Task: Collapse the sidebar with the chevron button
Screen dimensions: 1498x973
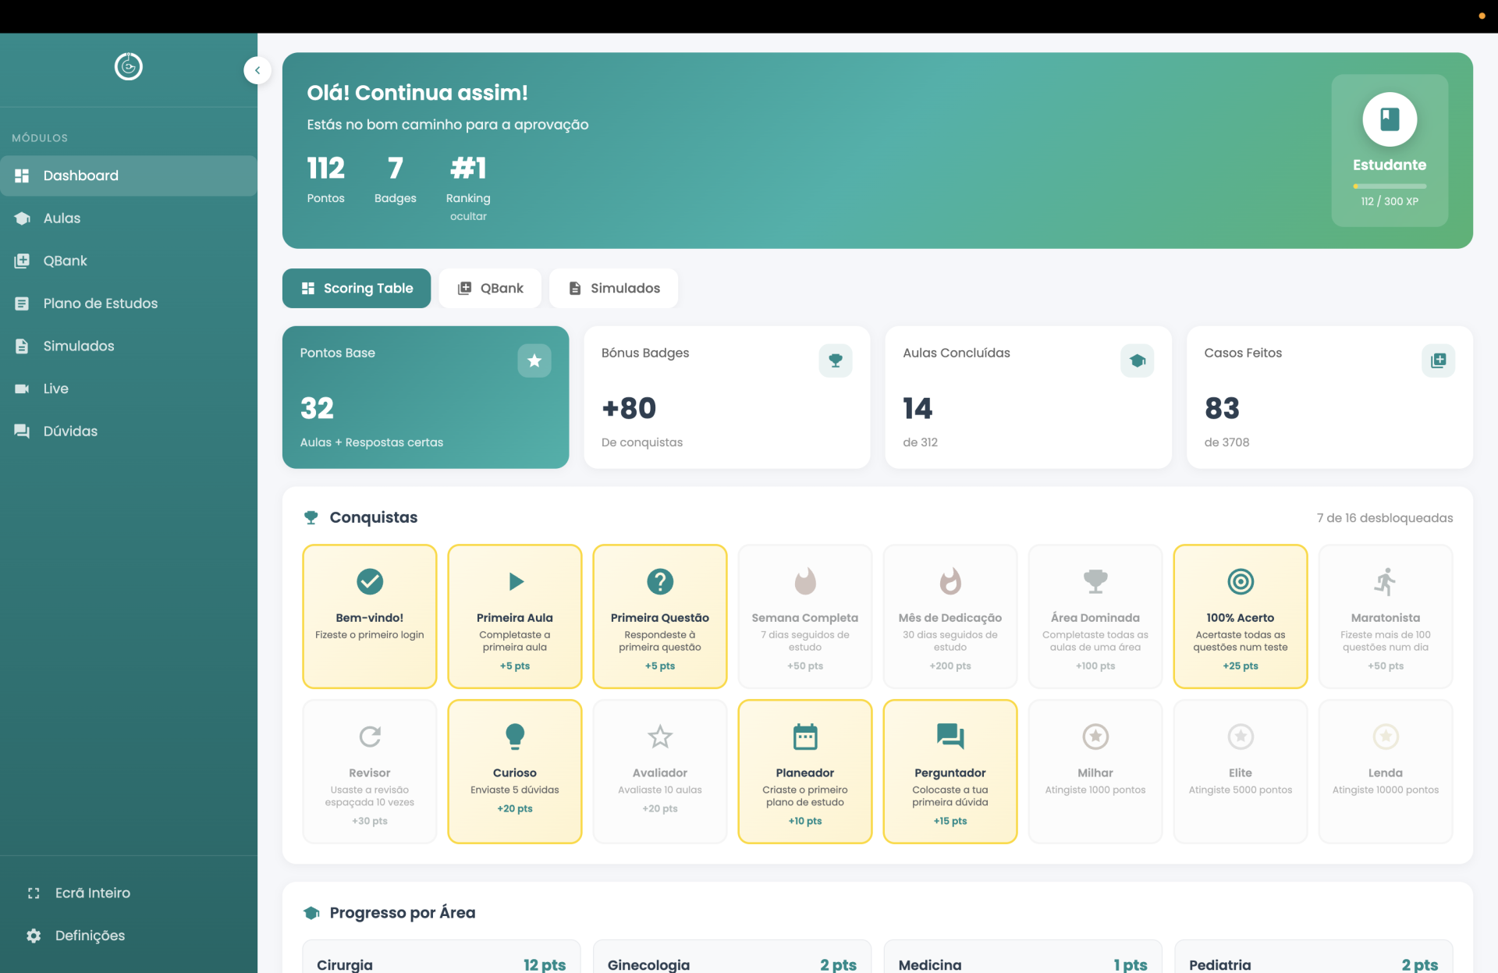Action: (x=257, y=70)
